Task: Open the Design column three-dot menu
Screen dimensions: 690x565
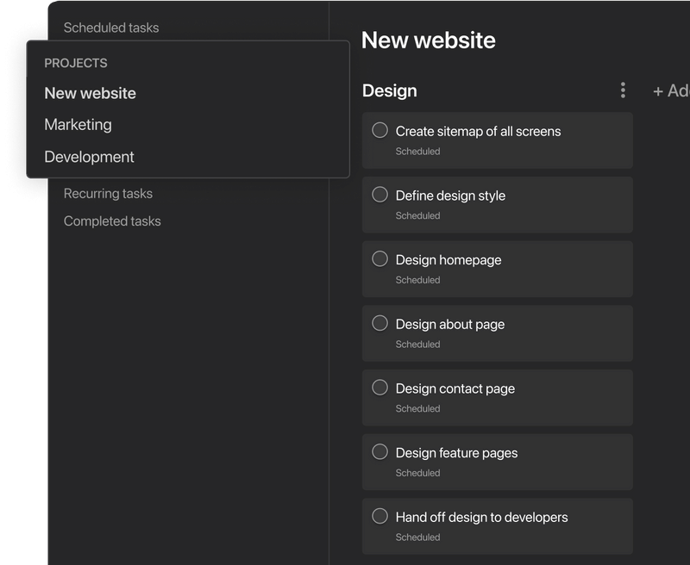Action: [x=623, y=90]
